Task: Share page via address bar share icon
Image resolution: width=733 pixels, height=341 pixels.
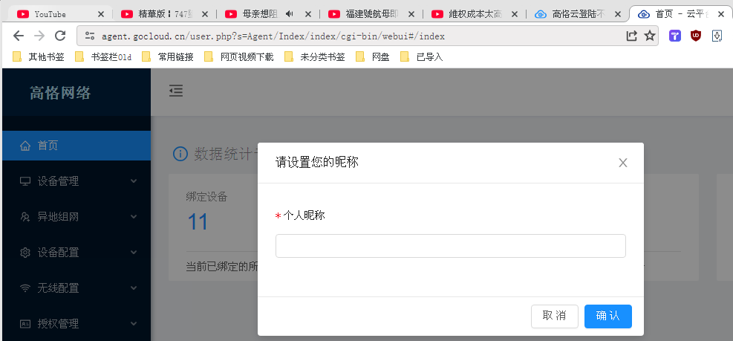Action: pyautogui.click(x=631, y=36)
